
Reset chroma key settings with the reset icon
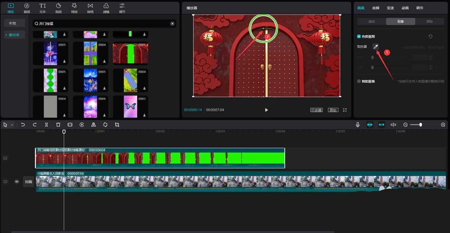pyautogui.click(x=430, y=37)
